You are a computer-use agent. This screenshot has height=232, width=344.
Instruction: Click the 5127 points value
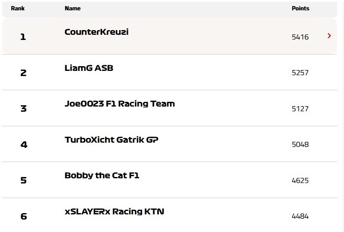300,109
